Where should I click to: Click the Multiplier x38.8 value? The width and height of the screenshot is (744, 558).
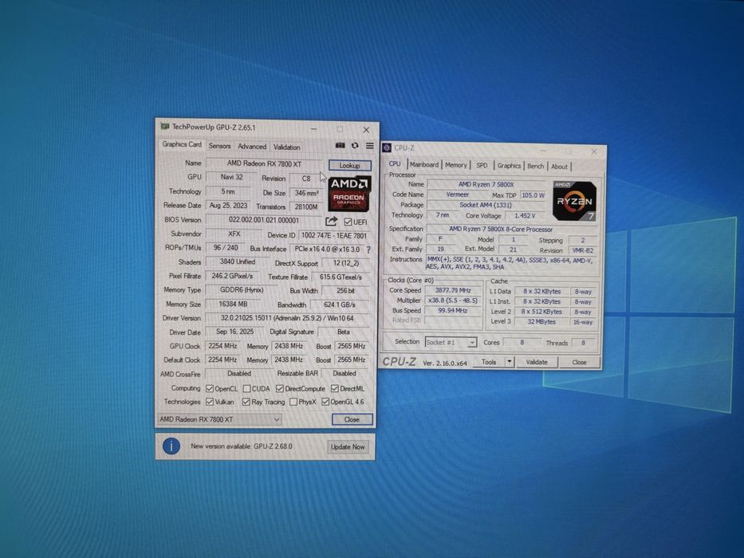click(453, 301)
